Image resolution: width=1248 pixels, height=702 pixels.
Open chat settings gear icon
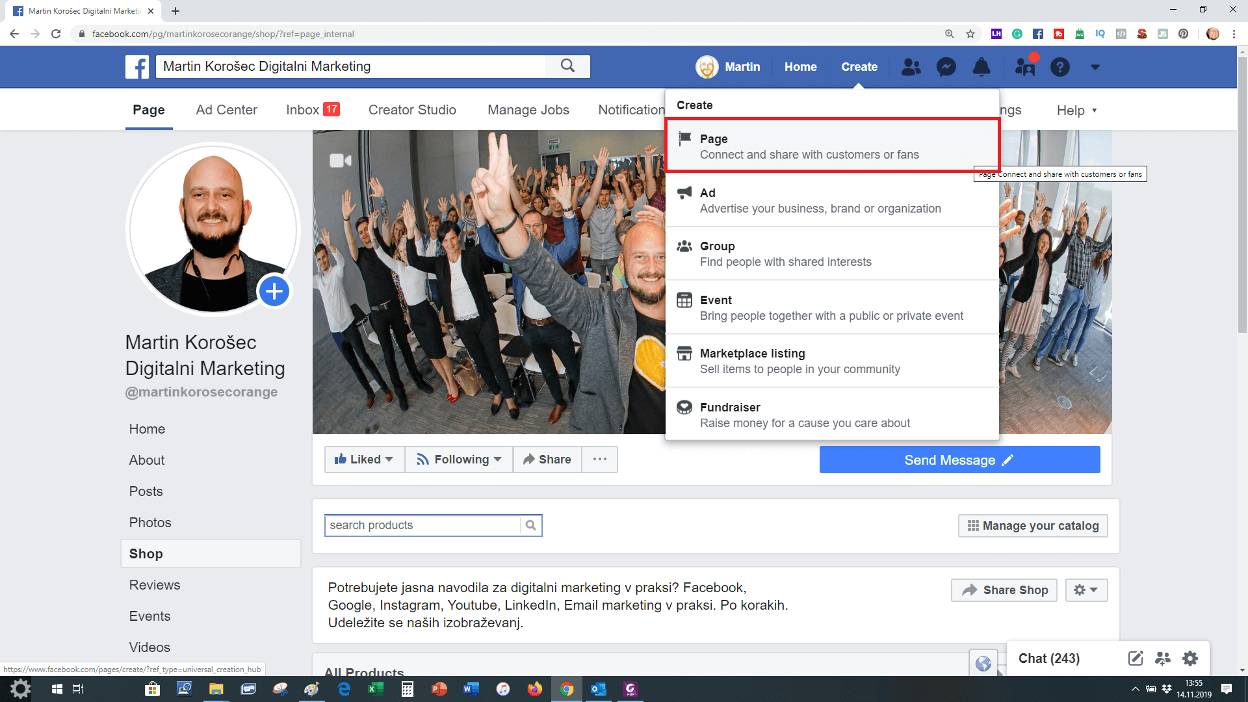[x=1189, y=658]
